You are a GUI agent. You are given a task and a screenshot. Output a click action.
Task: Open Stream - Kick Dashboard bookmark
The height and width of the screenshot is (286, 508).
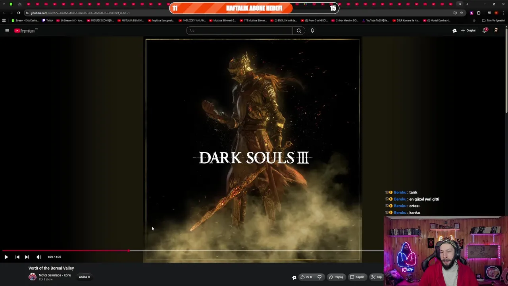25,20
